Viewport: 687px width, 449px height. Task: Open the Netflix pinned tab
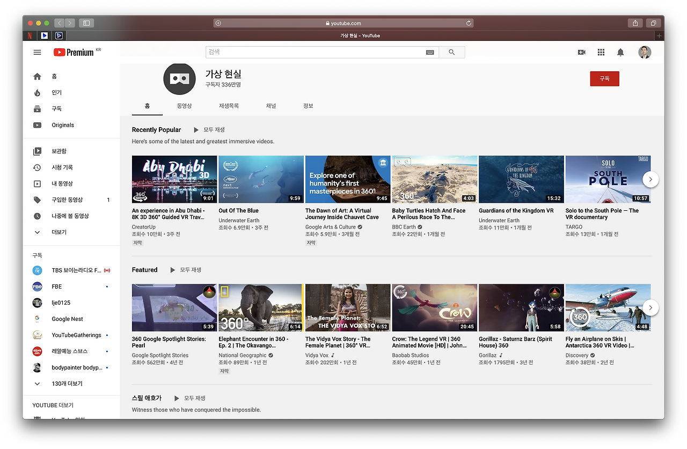tap(30, 35)
